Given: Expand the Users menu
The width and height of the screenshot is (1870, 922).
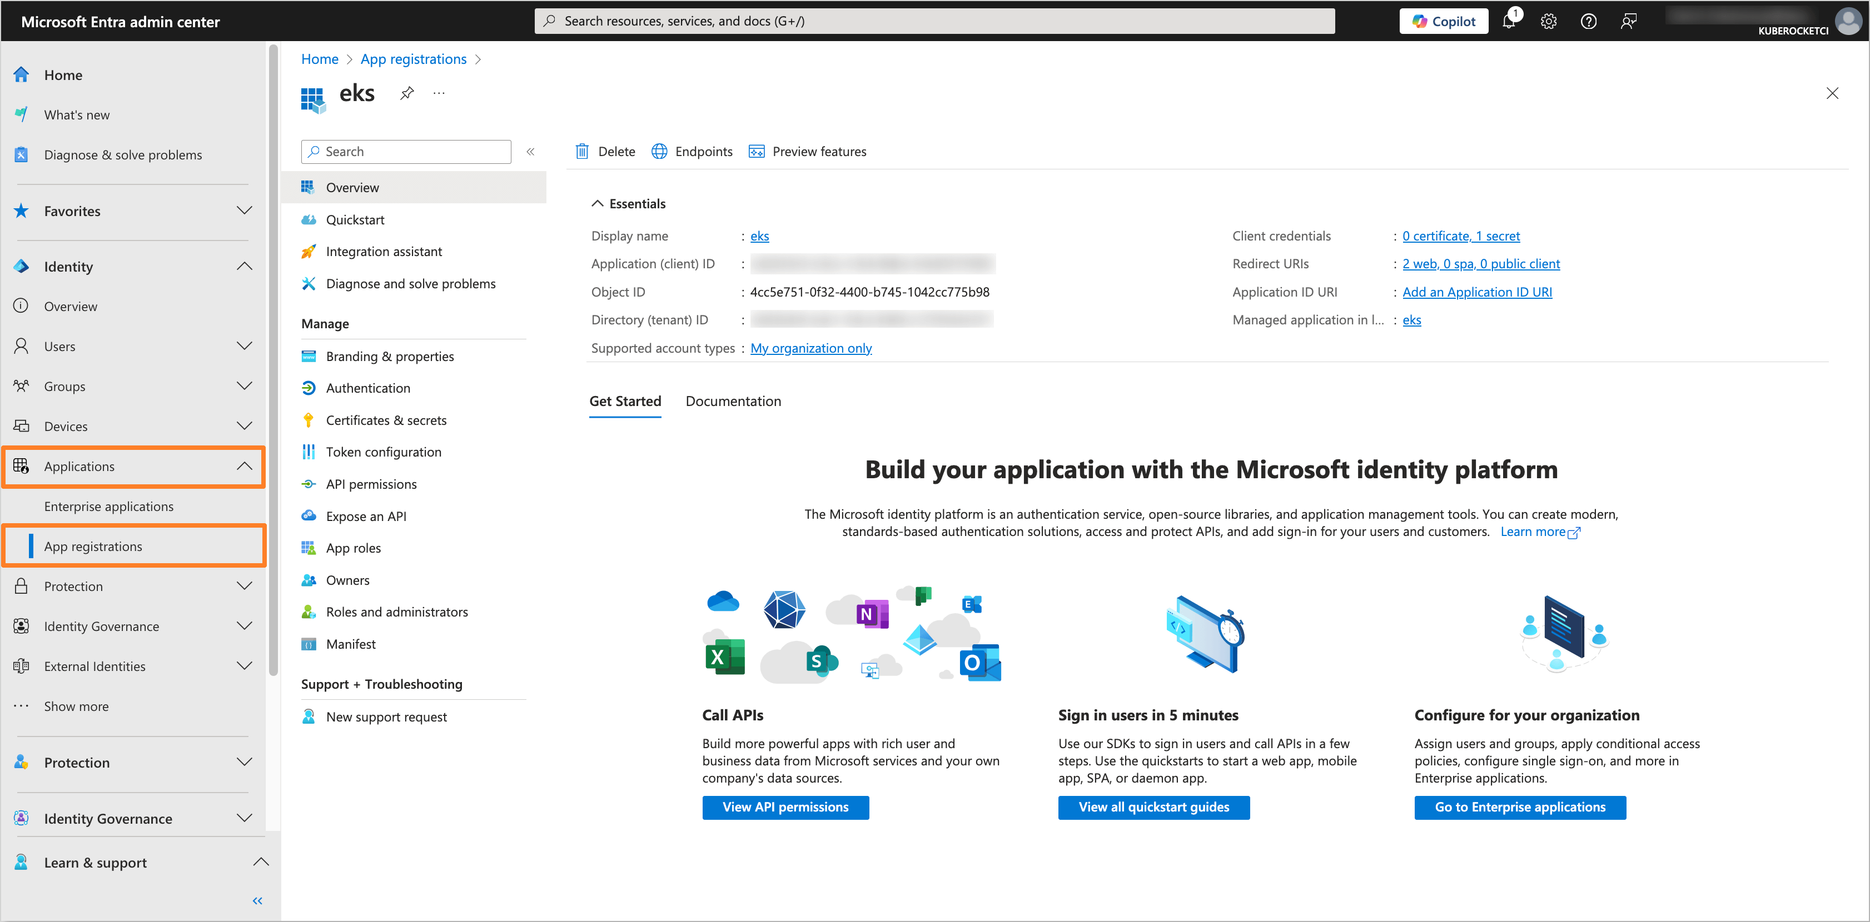Looking at the screenshot, I should 245,346.
